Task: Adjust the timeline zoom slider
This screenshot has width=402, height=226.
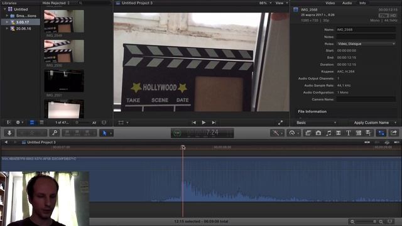Action: point(367,222)
